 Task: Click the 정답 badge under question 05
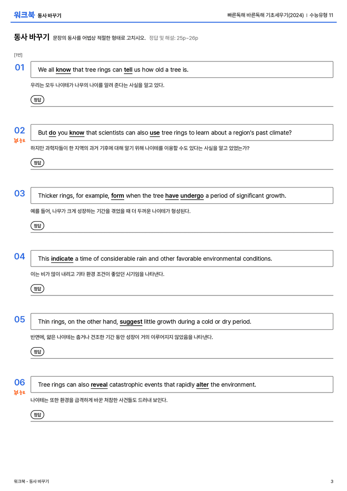pos(37,352)
